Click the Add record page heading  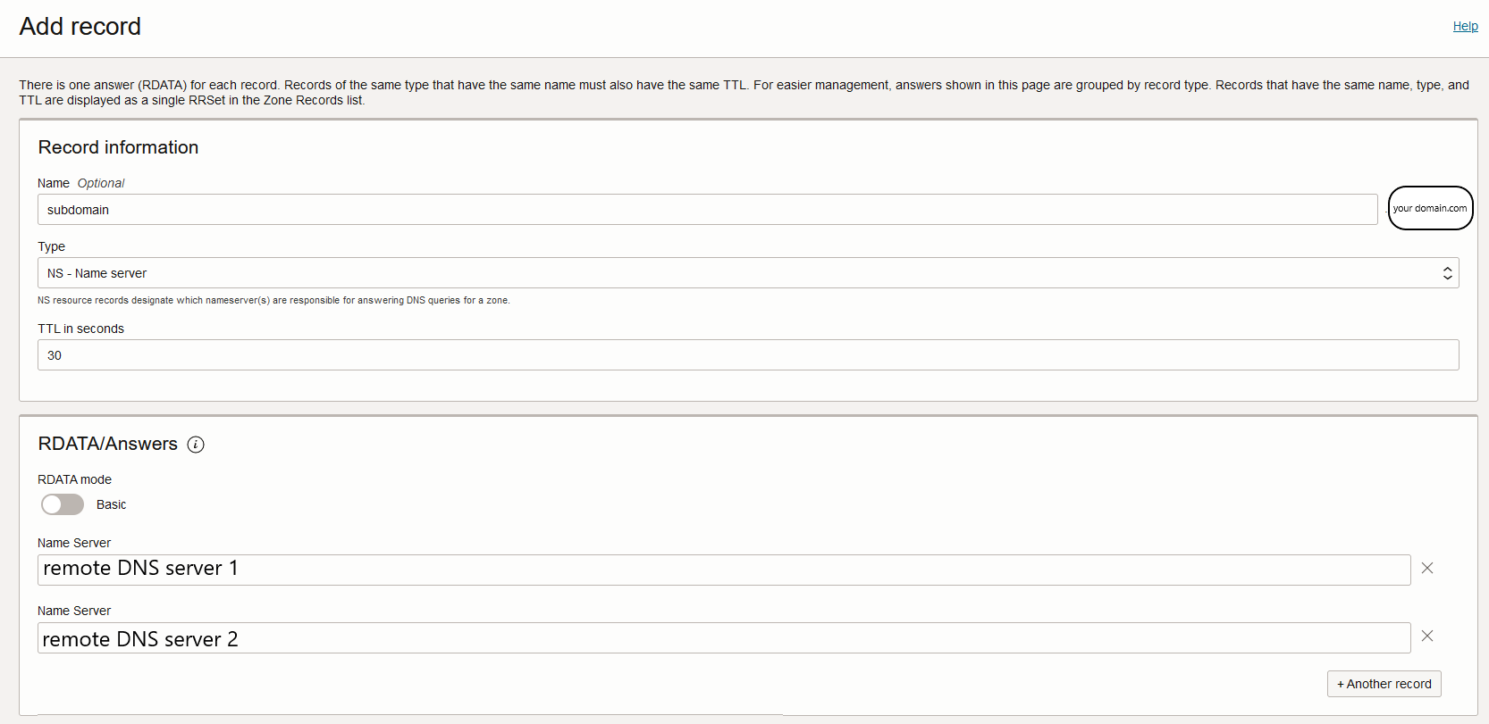point(80,27)
